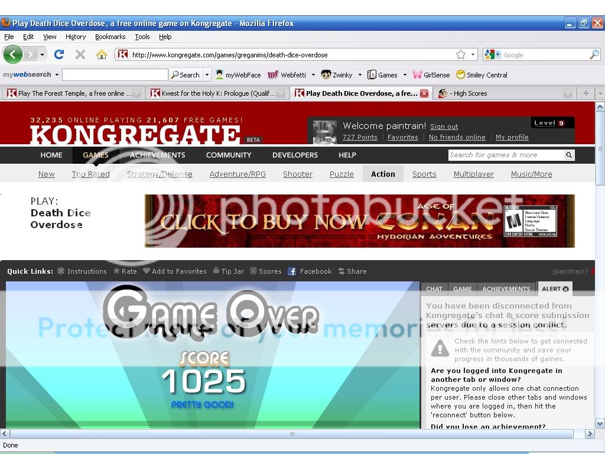
Task: Click the paintrain avatar thumbnail
Action: coord(324,132)
